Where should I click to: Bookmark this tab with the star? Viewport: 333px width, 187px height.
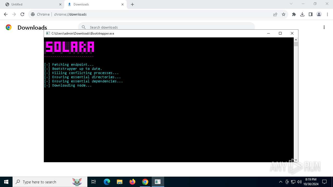click(284, 14)
